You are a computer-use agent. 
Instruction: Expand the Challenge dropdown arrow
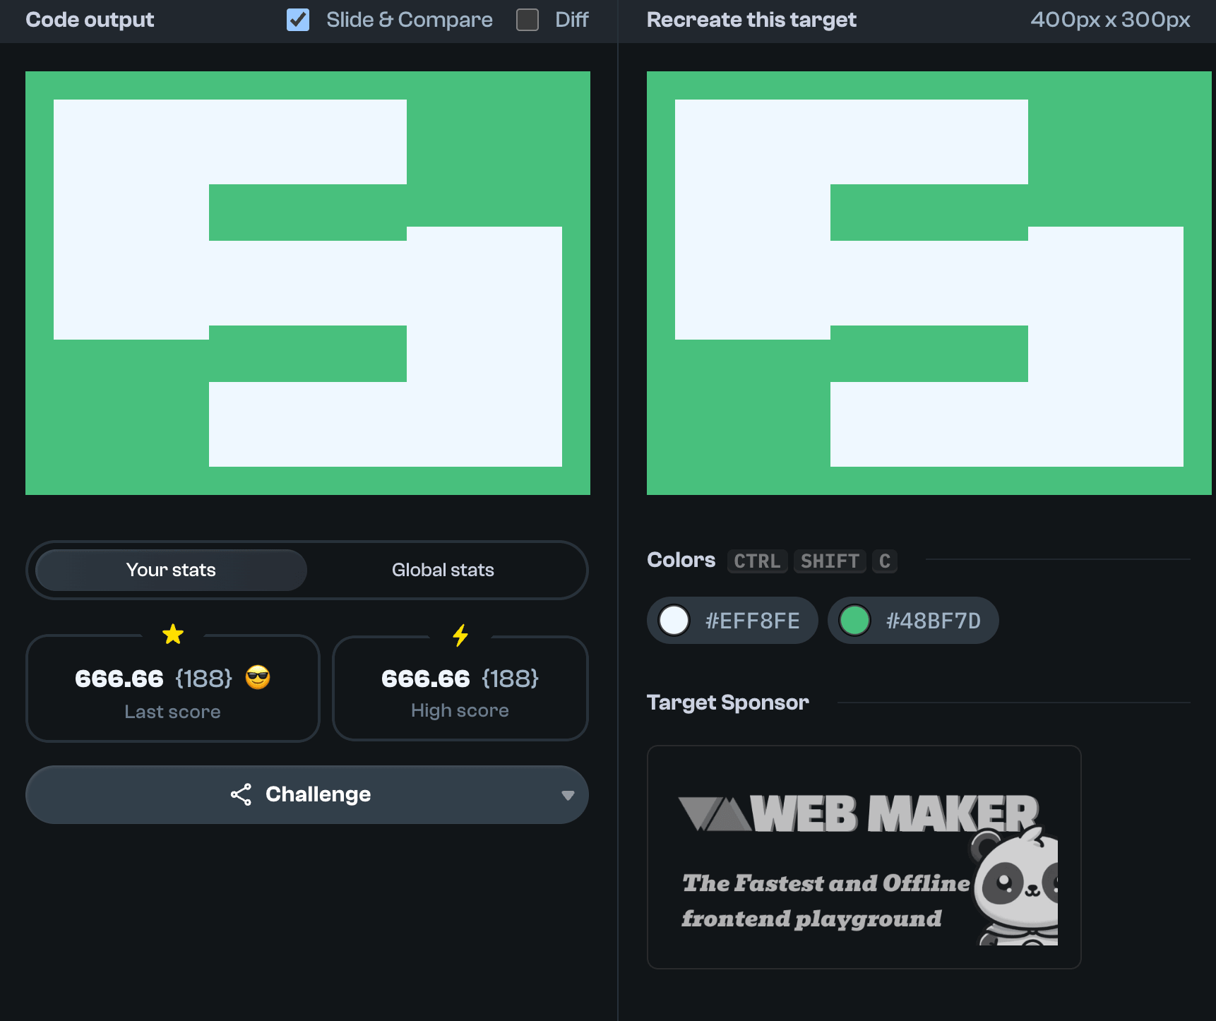pos(567,795)
